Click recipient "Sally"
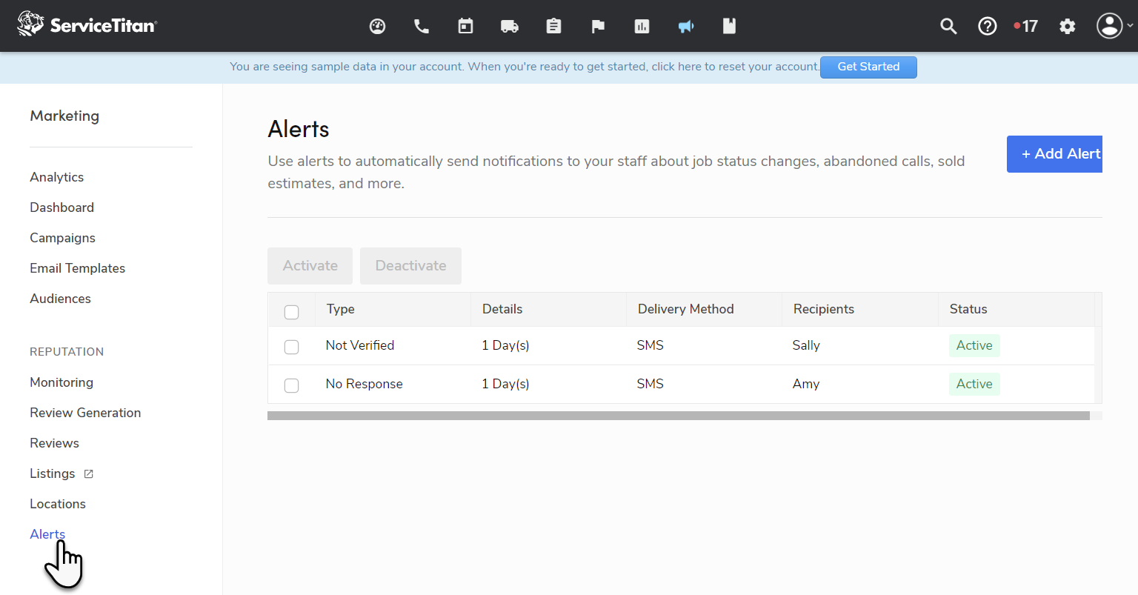Image resolution: width=1138 pixels, height=595 pixels. (x=806, y=345)
